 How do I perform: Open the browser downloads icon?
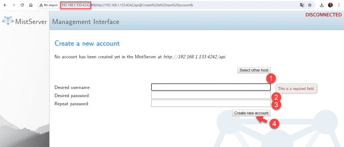point(322,5)
